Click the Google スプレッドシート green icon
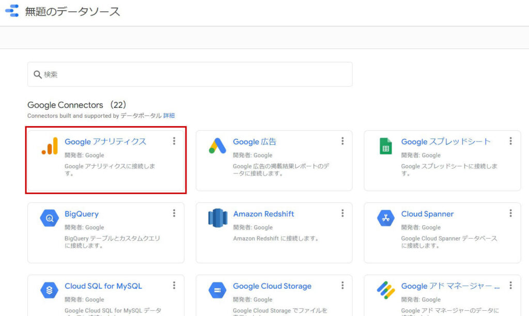Screen dimensions: 529x316 coord(385,146)
